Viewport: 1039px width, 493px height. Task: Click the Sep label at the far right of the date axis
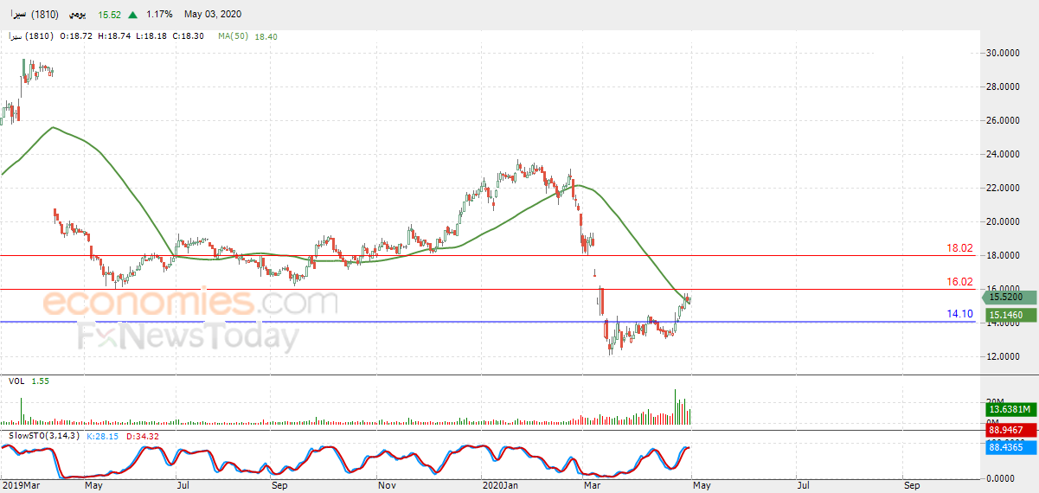click(x=912, y=486)
